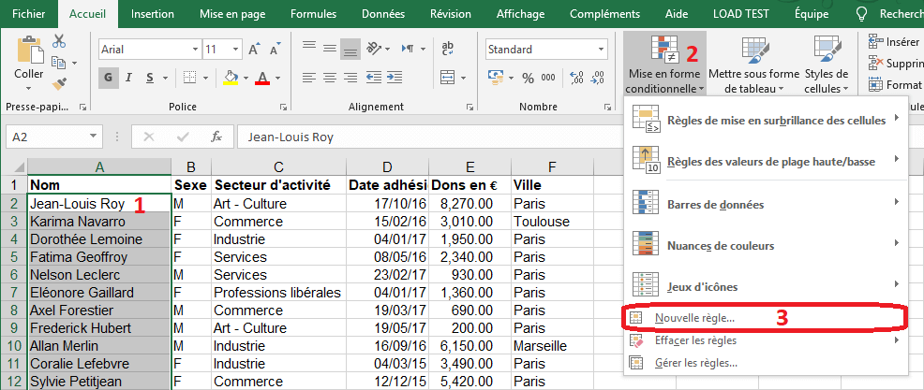Image resolution: width=924 pixels, height=390 pixels.
Task: Center text horizontally
Action: click(330, 78)
